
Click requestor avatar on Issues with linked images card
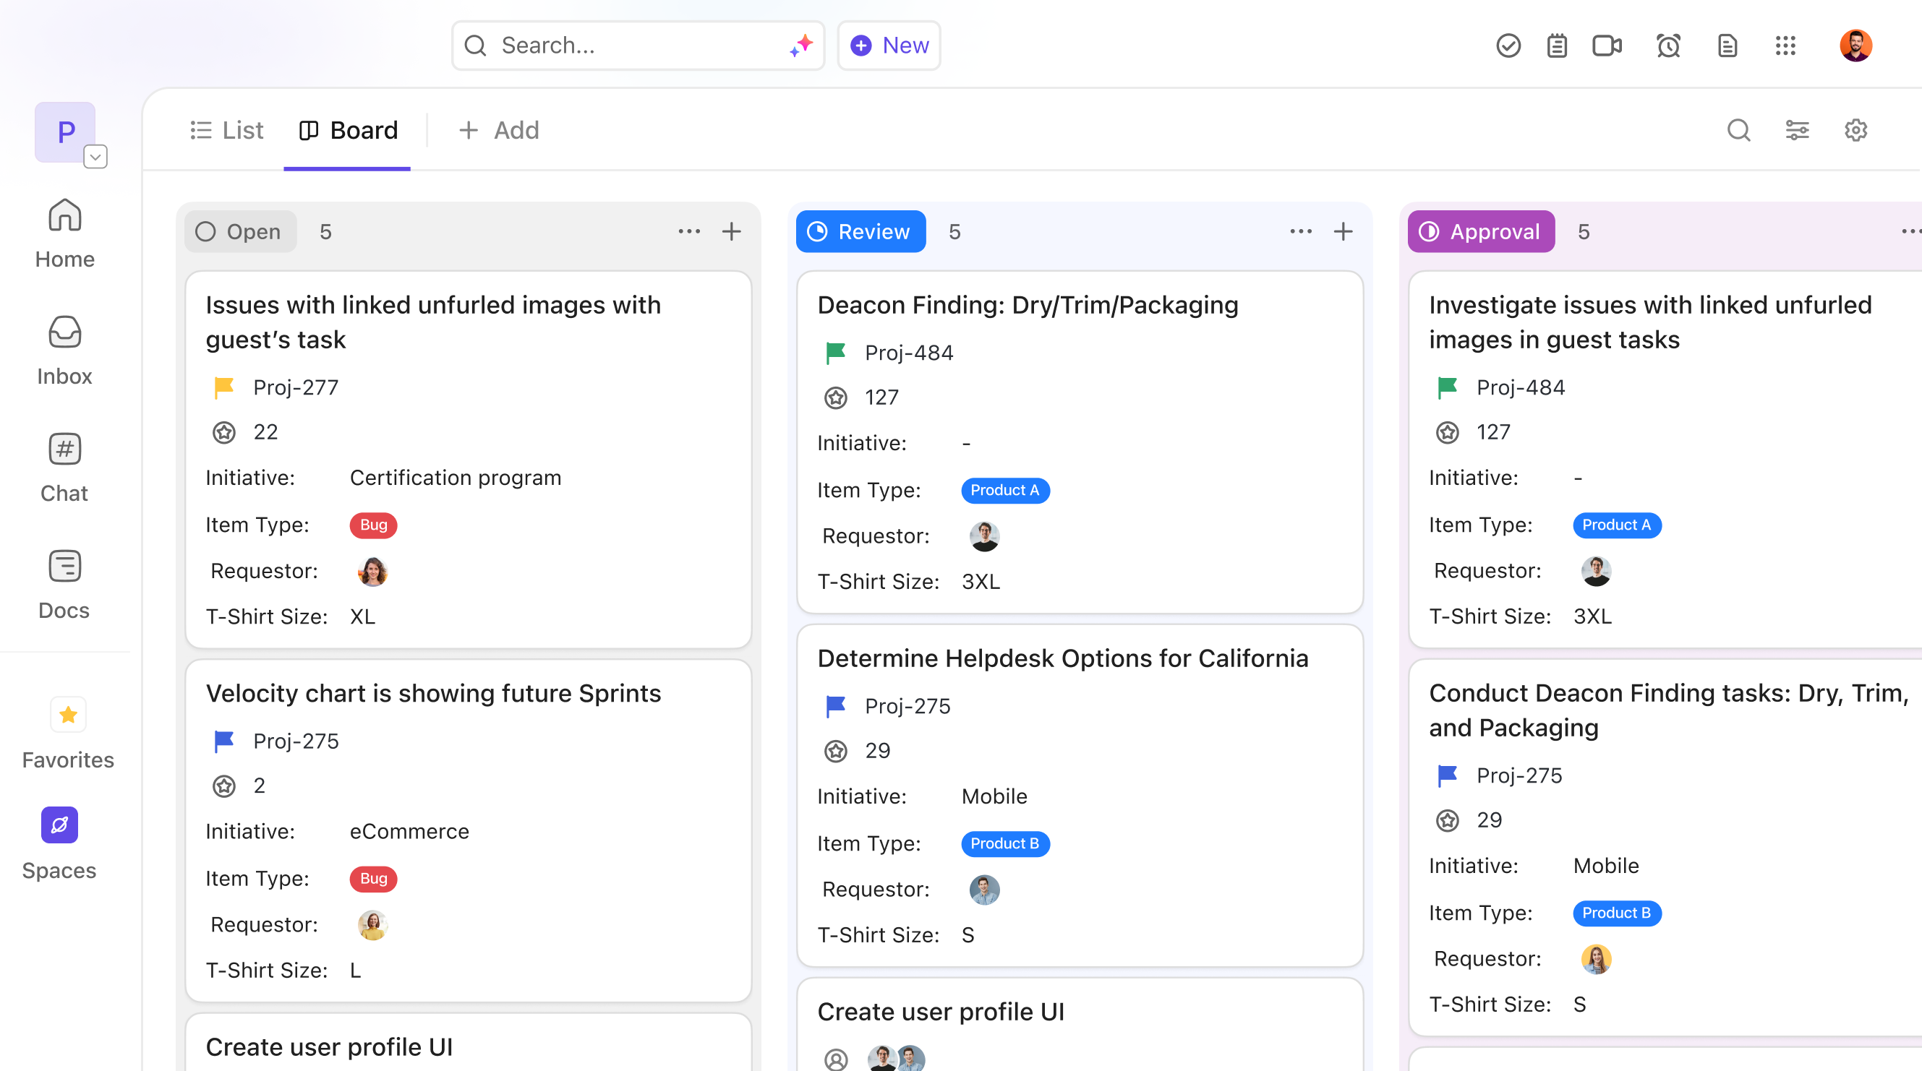[372, 572]
